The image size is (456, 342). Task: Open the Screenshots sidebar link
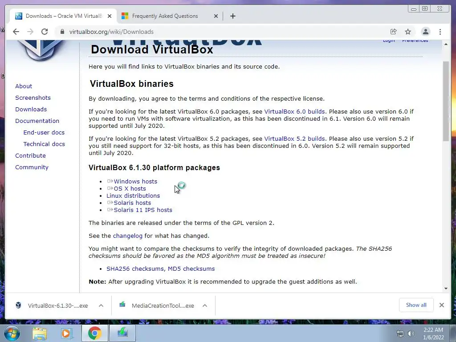click(x=33, y=98)
